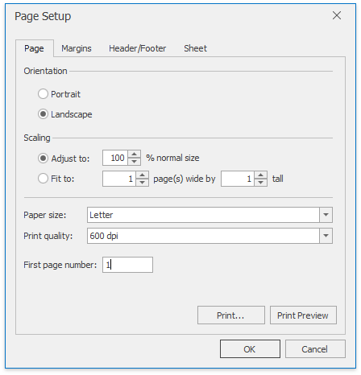Decrease pages wide count
The image size is (361, 375).
(143, 183)
